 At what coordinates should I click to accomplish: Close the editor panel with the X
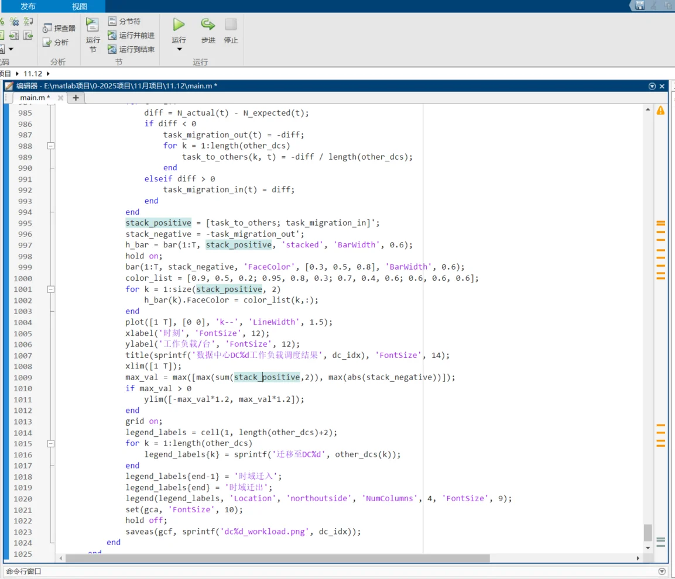(662, 86)
